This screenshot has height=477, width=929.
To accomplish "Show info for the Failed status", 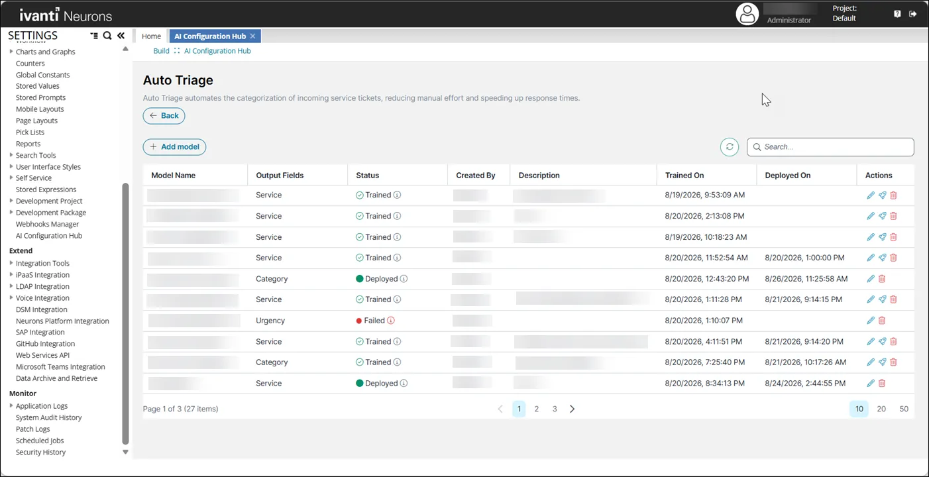I will [x=391, y=321].
